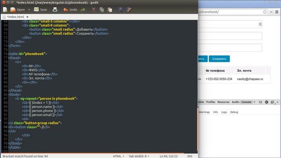Place cursor on line 87 ng-repeat code
The height and width of the screenshot is (158, 281).
(46, 98)
